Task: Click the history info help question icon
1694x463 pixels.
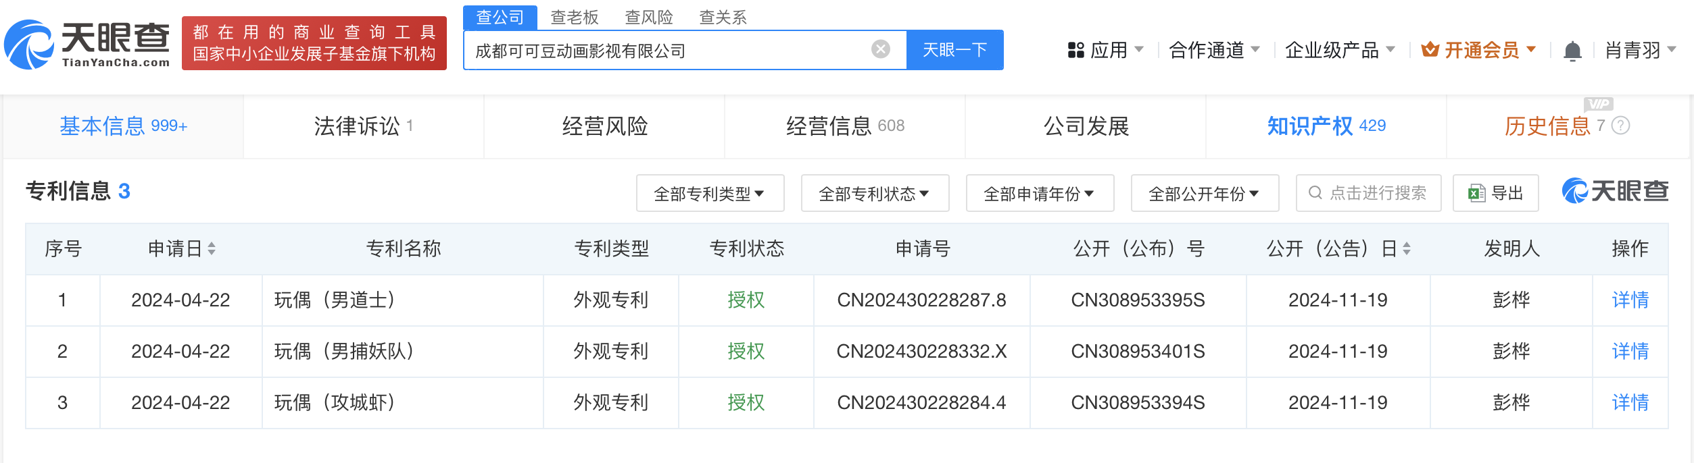Action: tap(1620, 126)
